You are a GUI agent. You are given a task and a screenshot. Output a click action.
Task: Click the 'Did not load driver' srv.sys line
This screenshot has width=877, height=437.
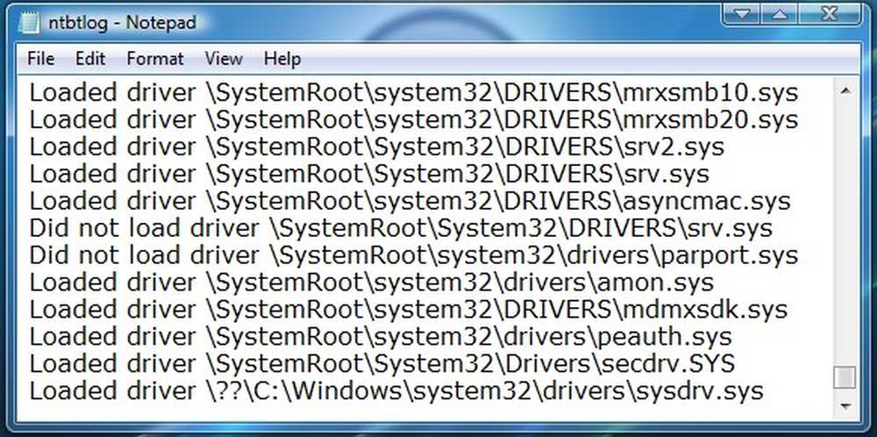(x=401, y=228)
